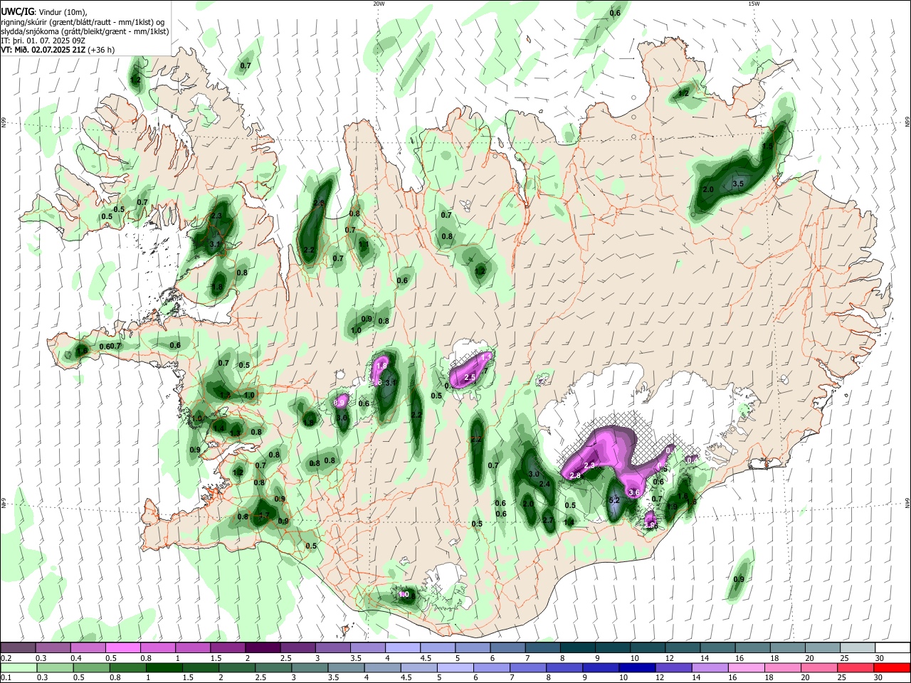Click the (+36 h) forecast offset
The width and height of the screenshot is (911, 683).
101,50
